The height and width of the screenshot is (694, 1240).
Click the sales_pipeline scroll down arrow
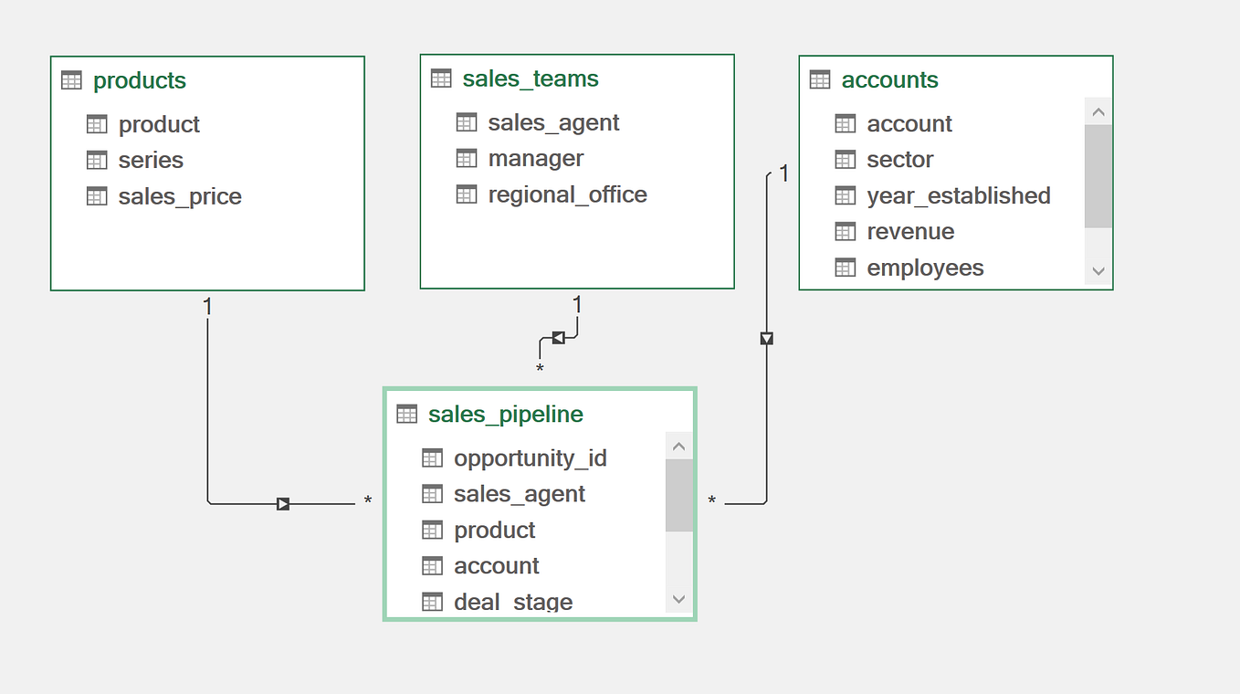678,599
